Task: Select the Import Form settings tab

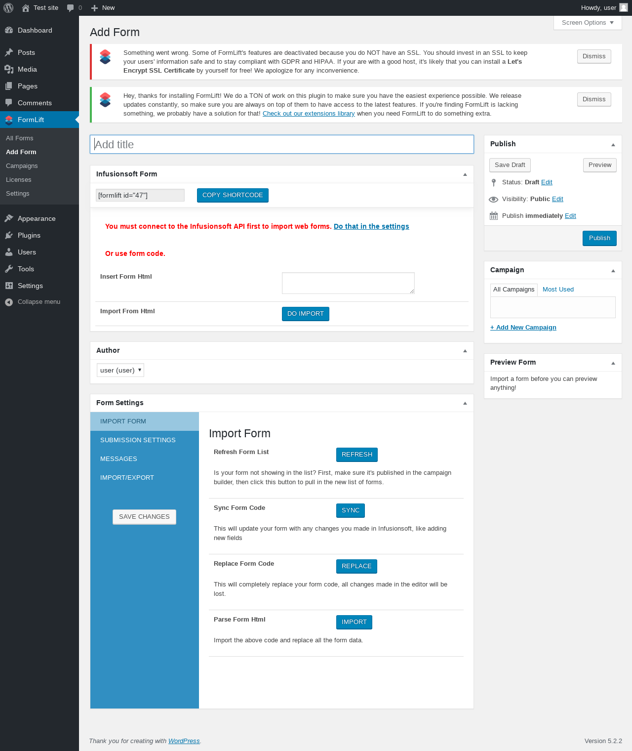Action: (145, 421)
